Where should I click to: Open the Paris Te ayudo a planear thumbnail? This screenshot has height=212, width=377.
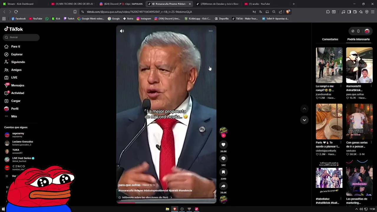[x=329, y=121]
